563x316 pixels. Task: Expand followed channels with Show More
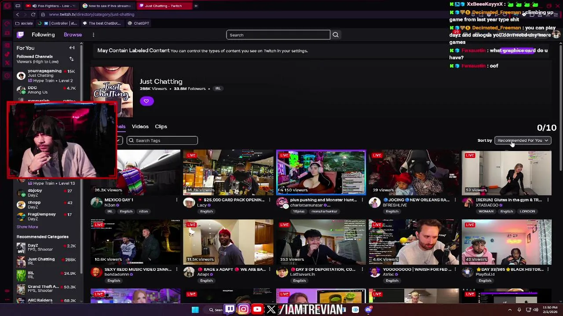(27, 227)
